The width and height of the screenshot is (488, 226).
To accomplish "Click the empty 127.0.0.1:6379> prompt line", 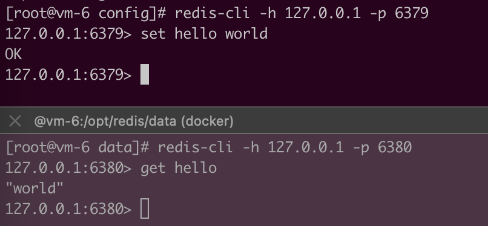I will [68, 75].
